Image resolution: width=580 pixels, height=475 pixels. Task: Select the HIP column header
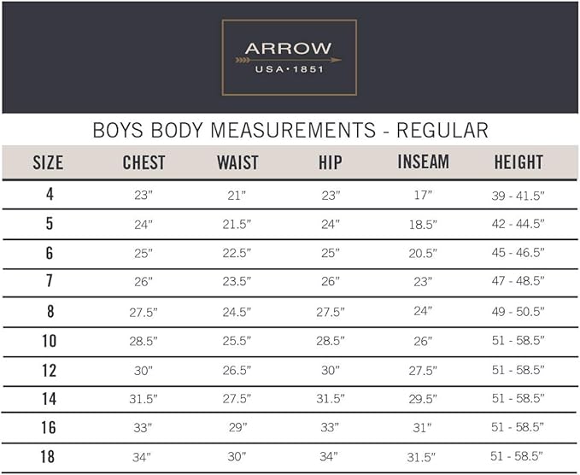pos(331,162)
